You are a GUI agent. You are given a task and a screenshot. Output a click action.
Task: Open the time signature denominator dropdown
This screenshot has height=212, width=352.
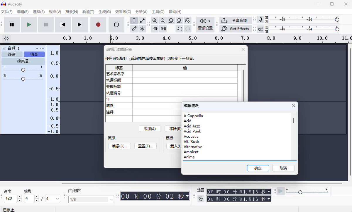[53, 199]
